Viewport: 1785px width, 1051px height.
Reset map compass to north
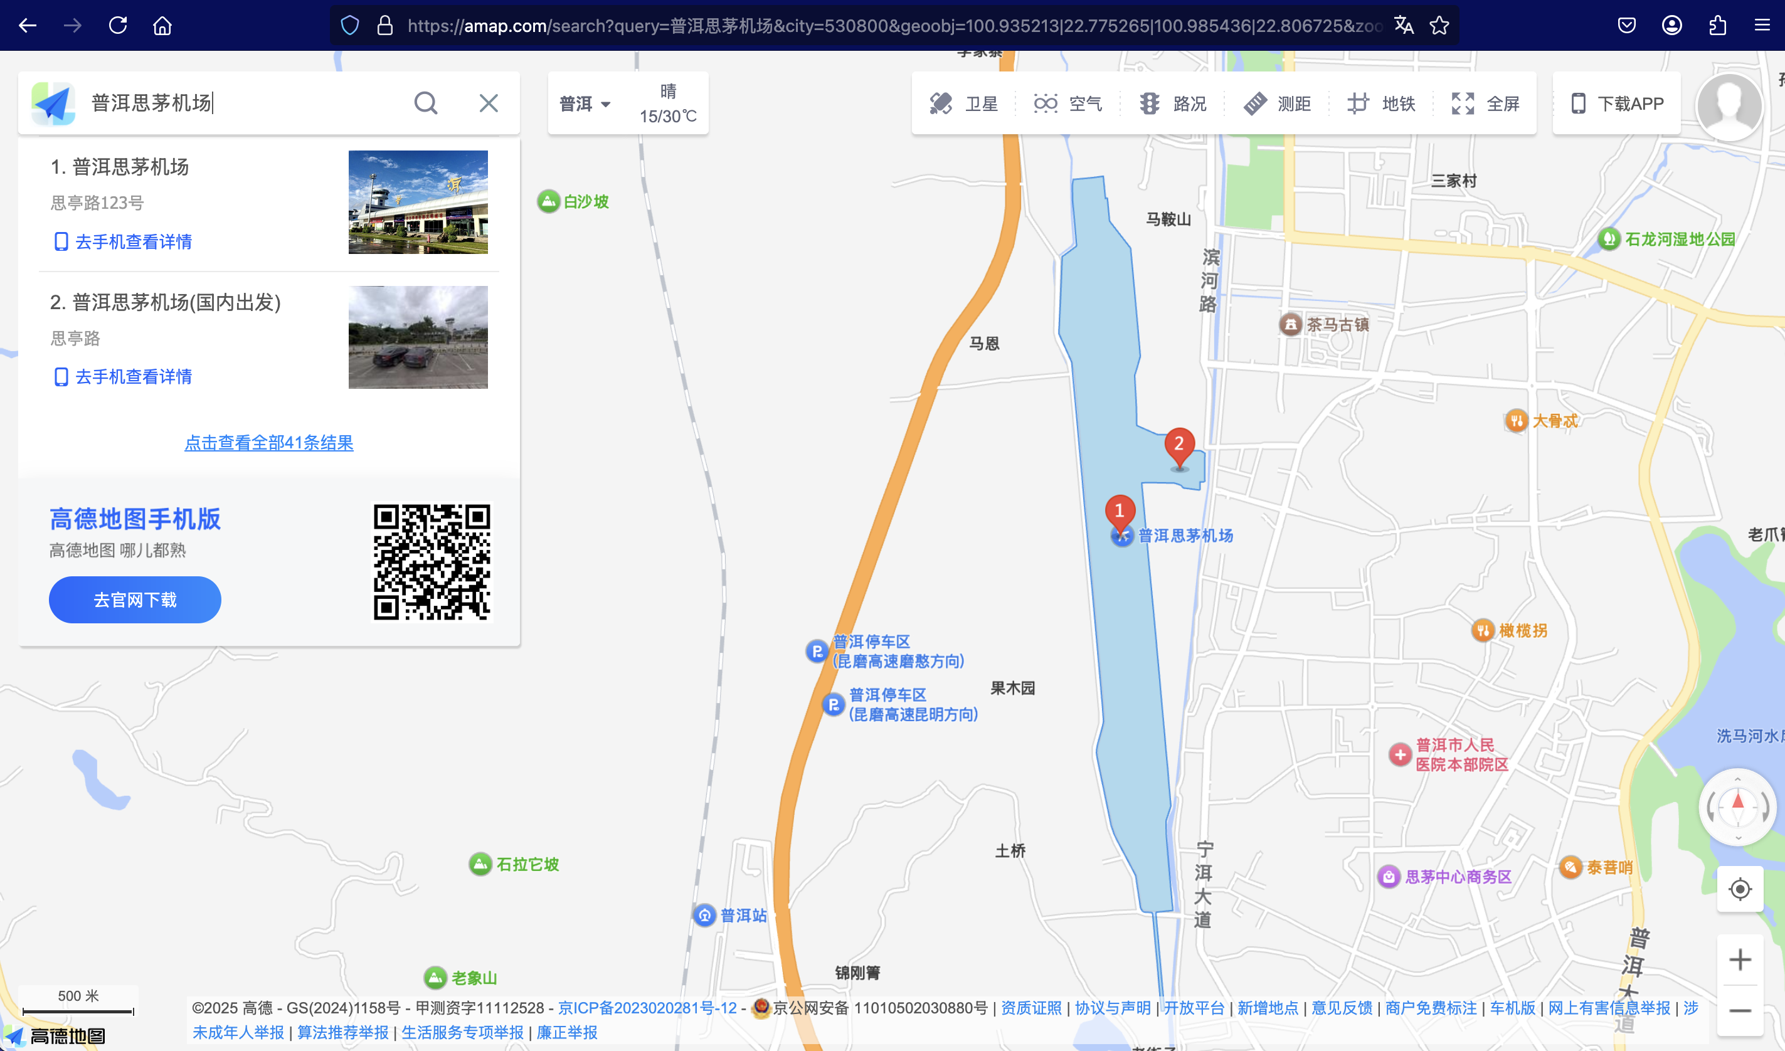[x=1737, y=806]
